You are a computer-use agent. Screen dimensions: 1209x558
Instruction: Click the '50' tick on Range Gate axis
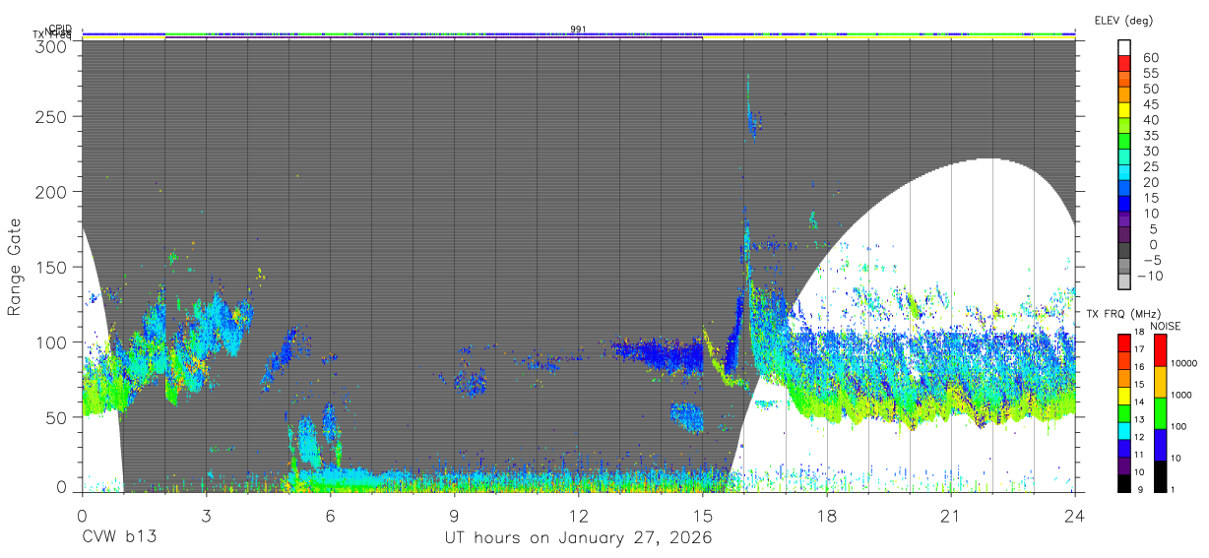coord(58,417)
